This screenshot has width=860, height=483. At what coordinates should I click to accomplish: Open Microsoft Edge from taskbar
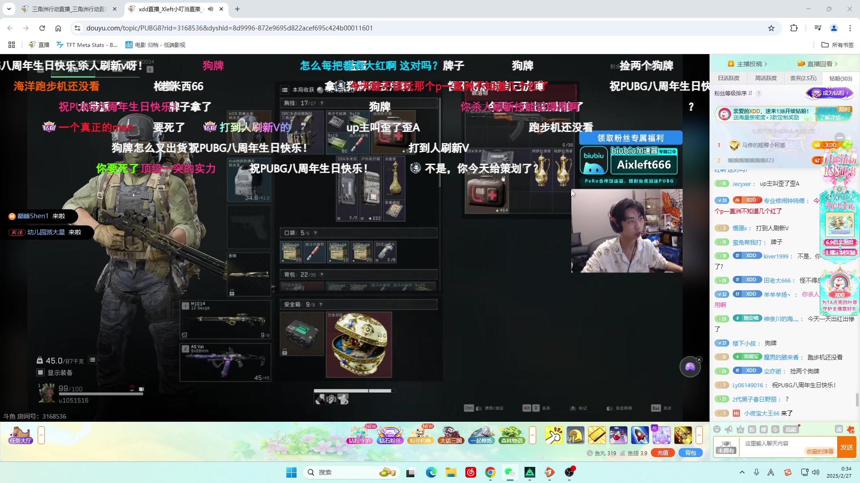coord(431,472)
